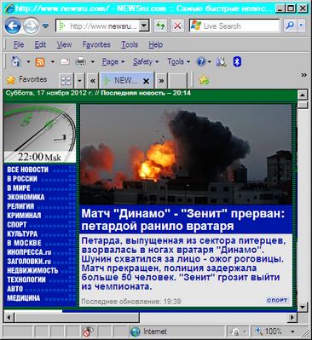
Task: Open the recent pages dropdown arrow
Action: pyautogui.click(x=45, y=26)
